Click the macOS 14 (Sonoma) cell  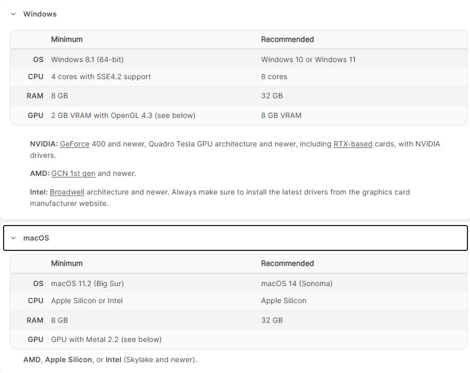(297, 284)
